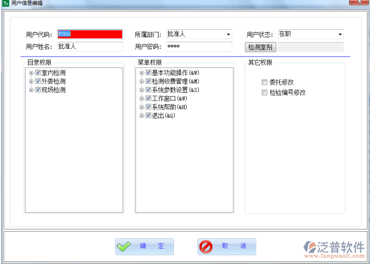The image size is (370, 264).
Task: Expand the 现场检测 tree node
Action: [x=31, y=90]
